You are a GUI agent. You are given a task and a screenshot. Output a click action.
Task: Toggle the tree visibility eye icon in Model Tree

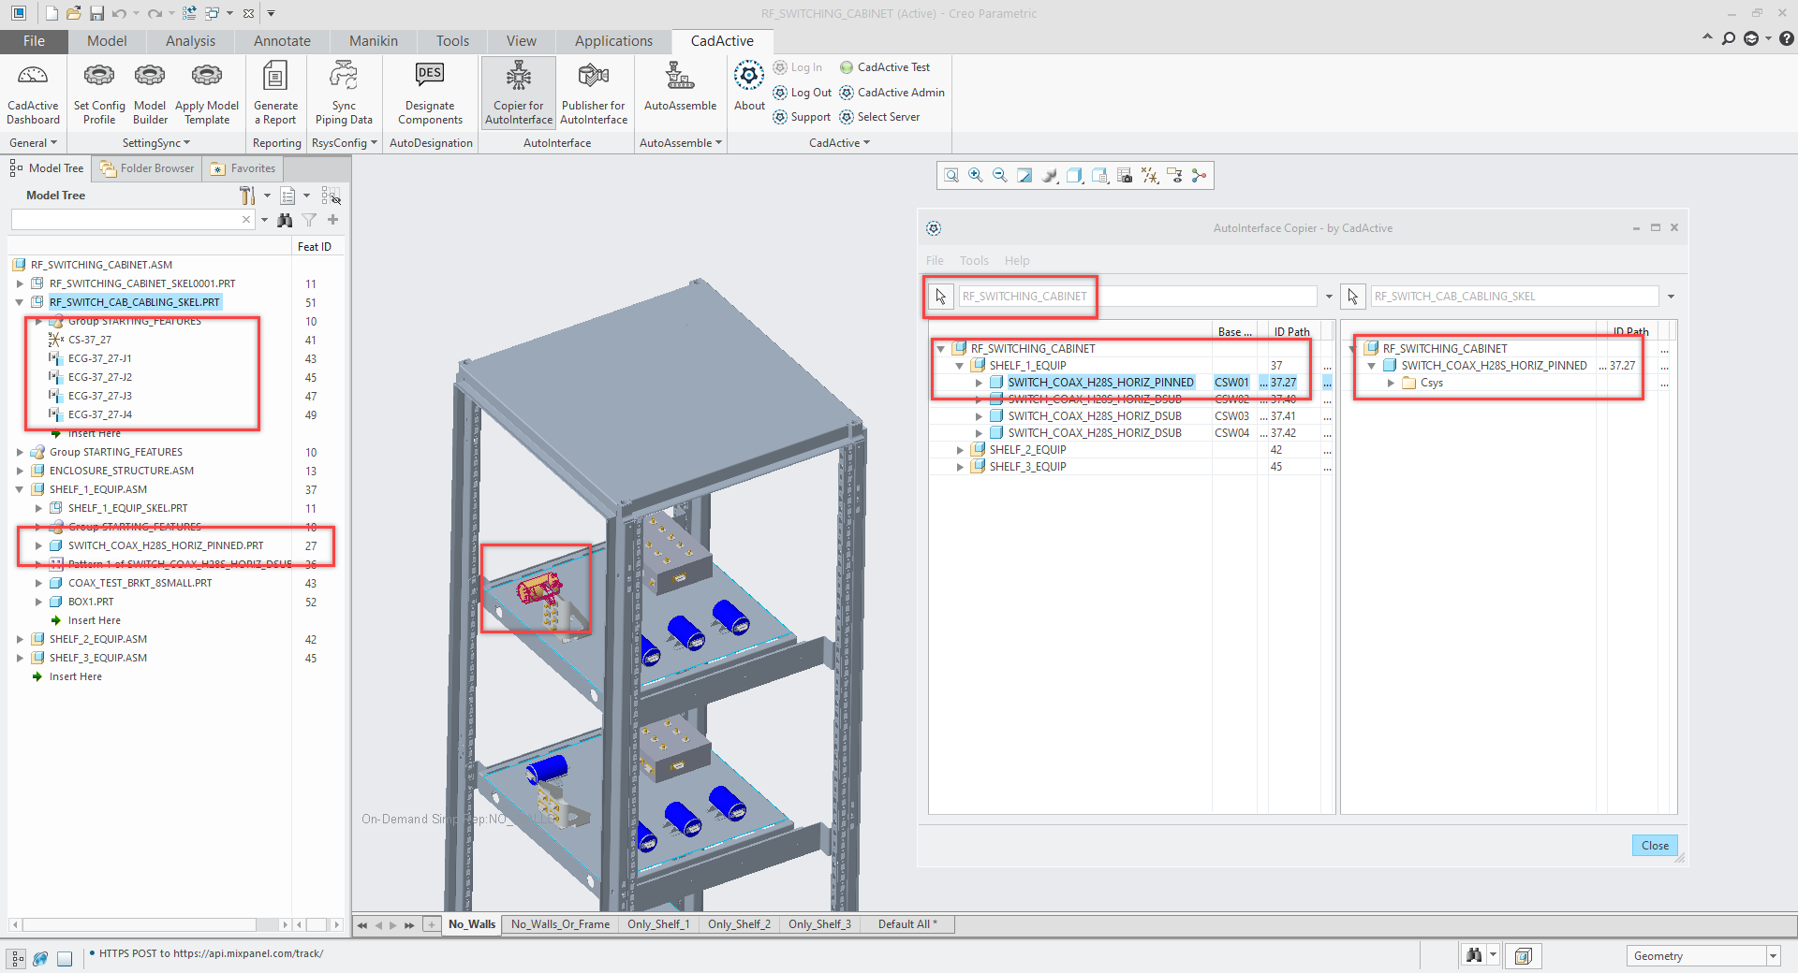(331, 196)
